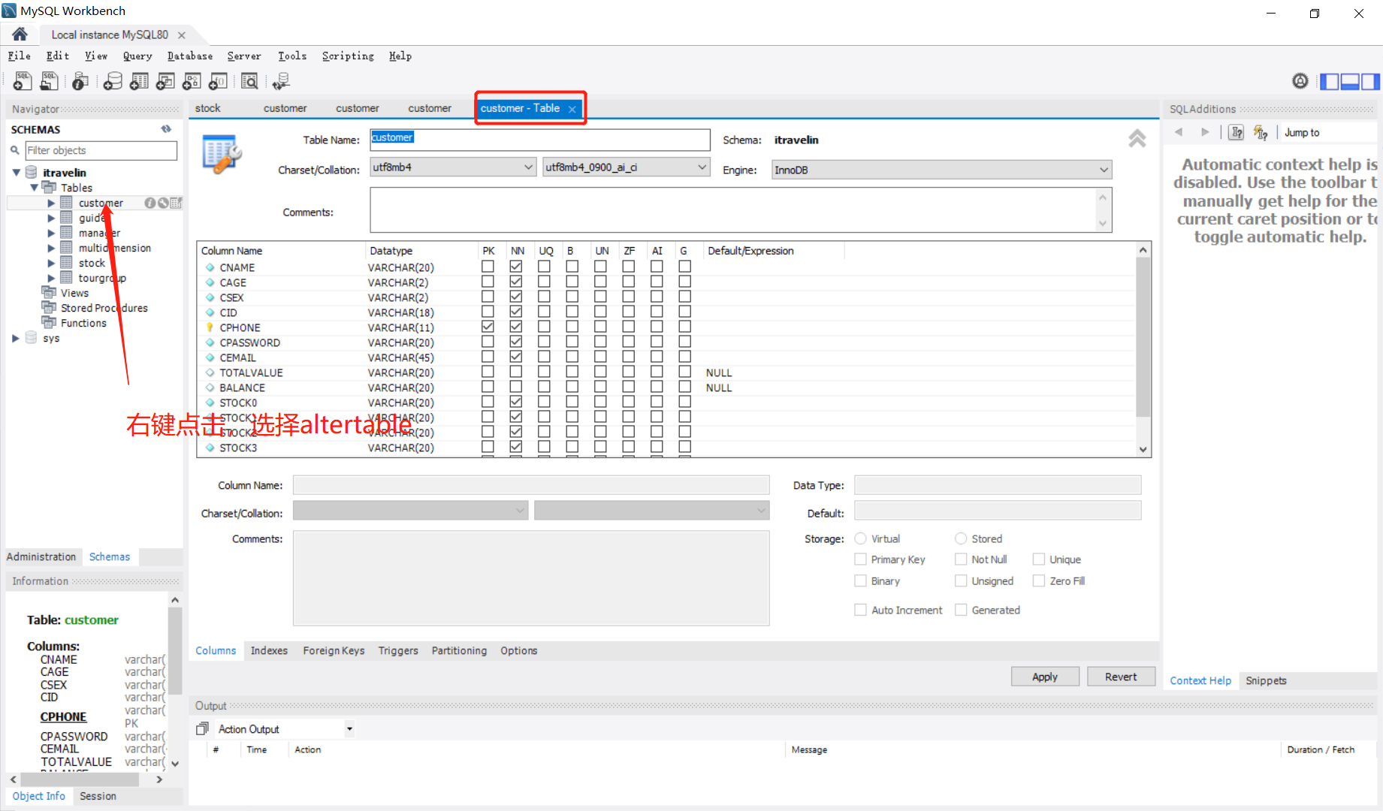Toggle NN checkbox for CAGE column
Viewport: 1383px width, 811px height.
(516, 282)
